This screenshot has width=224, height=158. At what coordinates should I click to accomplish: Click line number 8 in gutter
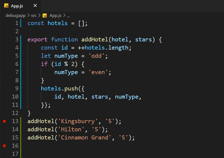pyautogui.click(x=17, y=80)
